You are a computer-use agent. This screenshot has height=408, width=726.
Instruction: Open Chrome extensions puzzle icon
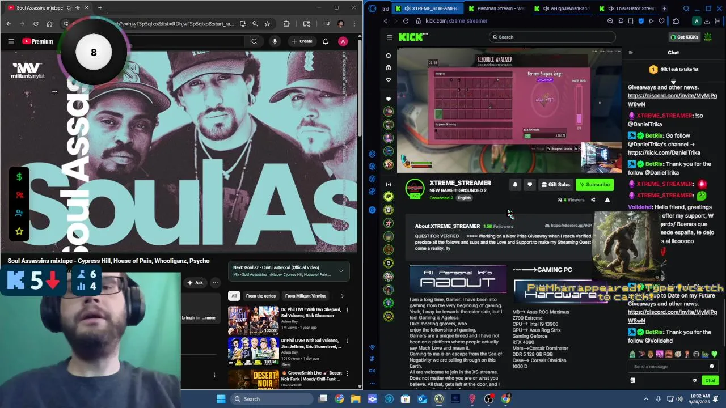pyautogui.click(x=286, y=24)
